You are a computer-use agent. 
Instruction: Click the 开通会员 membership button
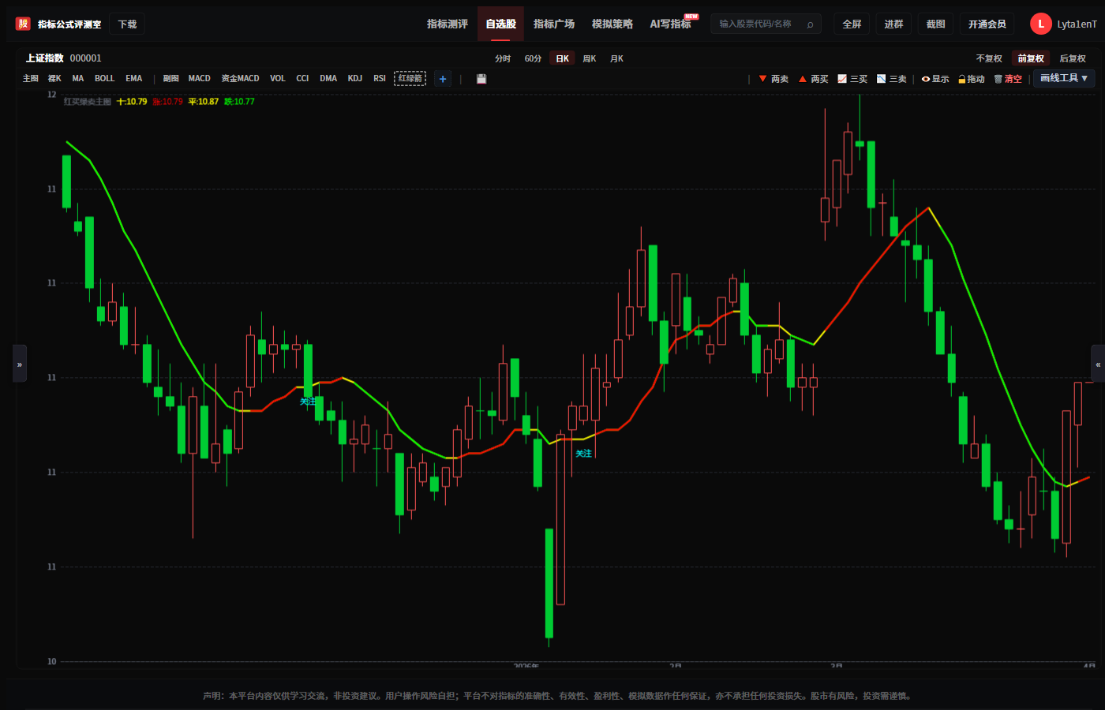(x=987, y=24)
